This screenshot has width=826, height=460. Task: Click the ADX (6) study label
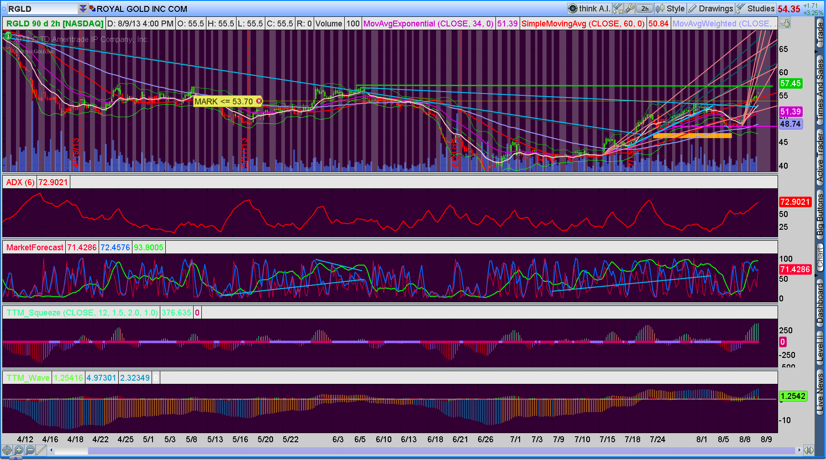20,182
